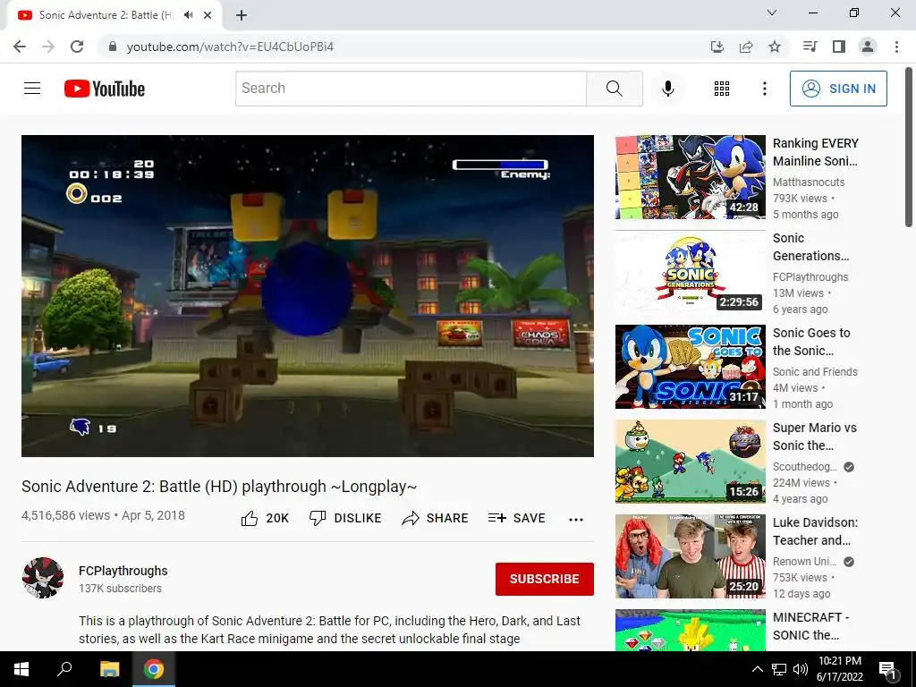Open network status tray icon

(779, 669)
